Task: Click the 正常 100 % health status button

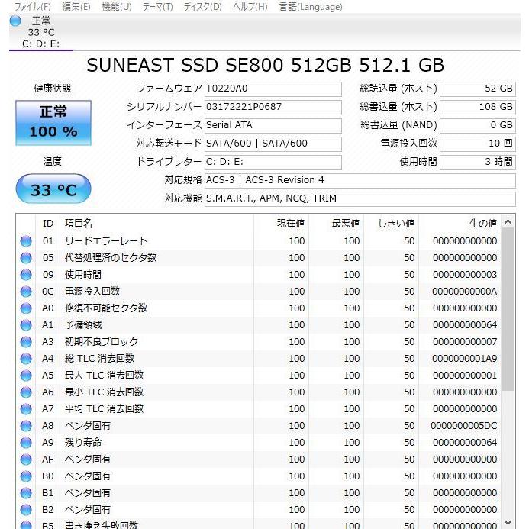Action: [x=53, y=123]
